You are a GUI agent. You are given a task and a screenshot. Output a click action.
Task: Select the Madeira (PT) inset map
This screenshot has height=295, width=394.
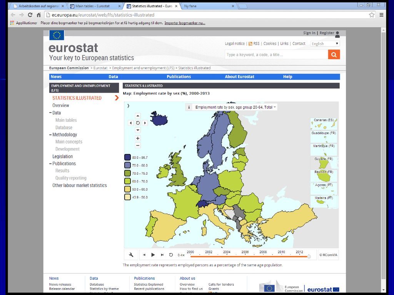324,202
